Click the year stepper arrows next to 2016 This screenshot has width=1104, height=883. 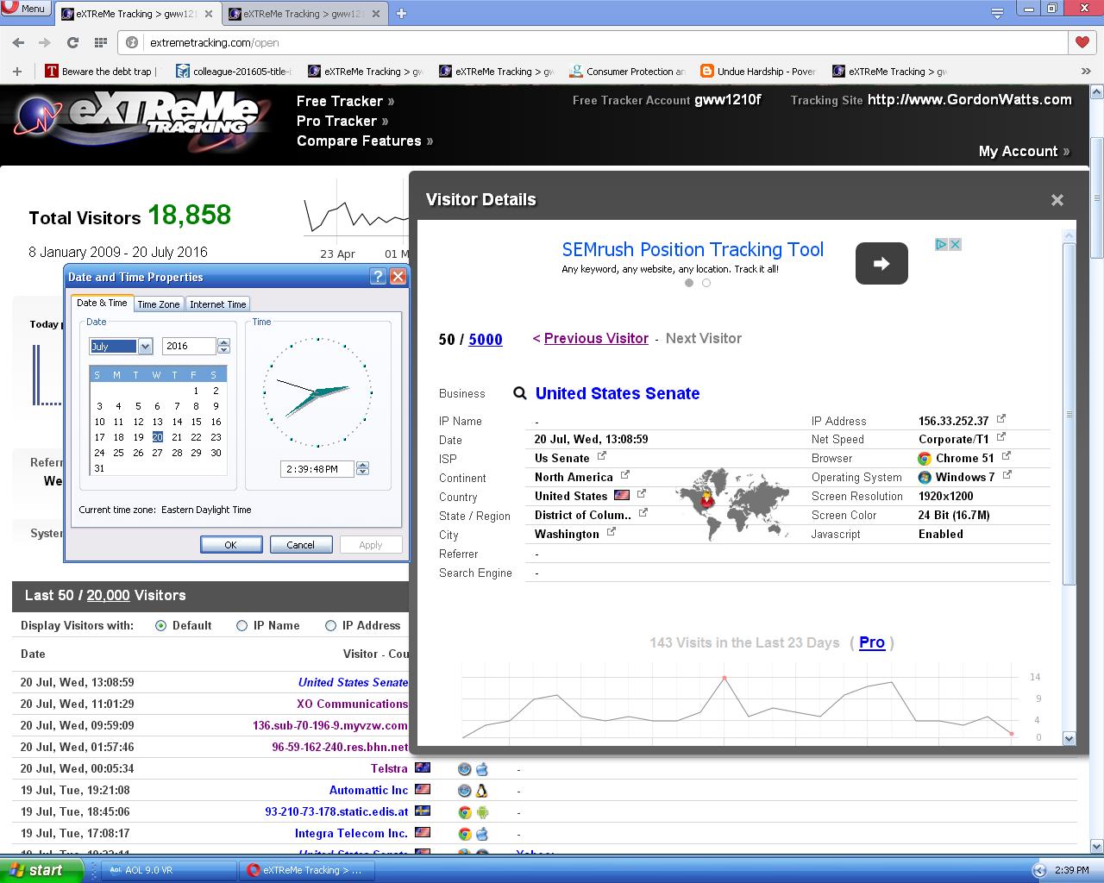(x=224, y=346)
